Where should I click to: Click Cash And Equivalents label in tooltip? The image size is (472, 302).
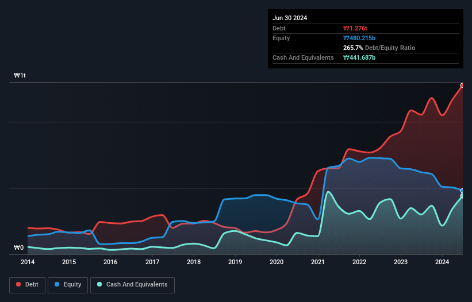click(x=303, y=57)
